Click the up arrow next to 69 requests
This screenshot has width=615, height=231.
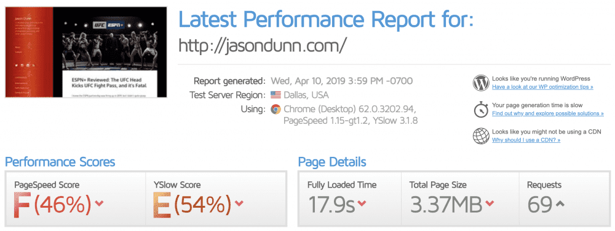click(560, 203)
